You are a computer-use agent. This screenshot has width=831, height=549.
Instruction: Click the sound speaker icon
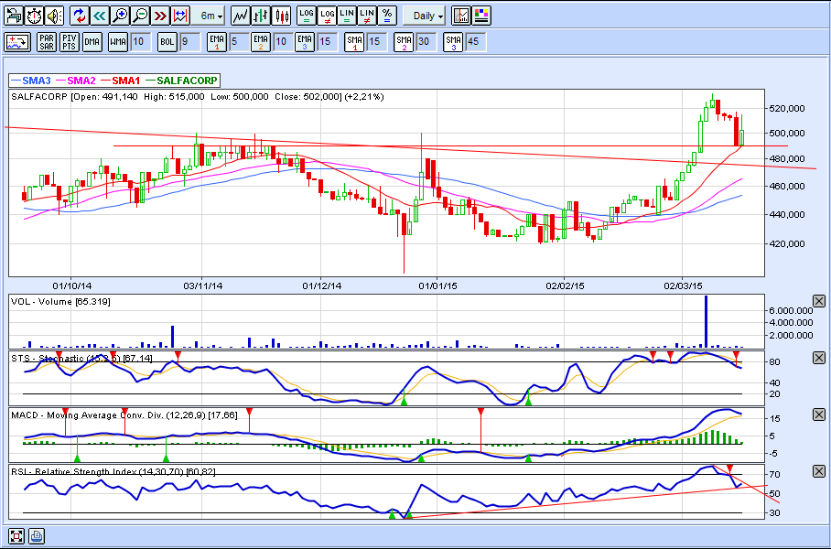(54, 16)
